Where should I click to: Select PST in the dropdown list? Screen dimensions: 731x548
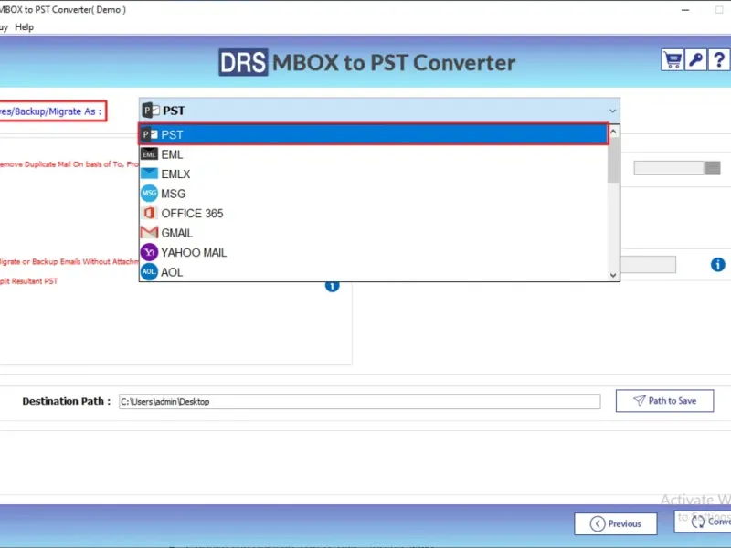374,134
